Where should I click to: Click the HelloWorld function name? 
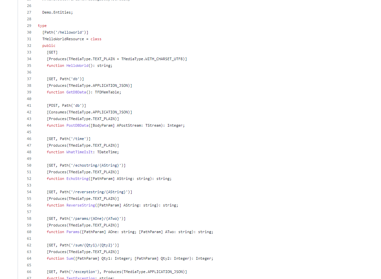[x=77, y=66]
